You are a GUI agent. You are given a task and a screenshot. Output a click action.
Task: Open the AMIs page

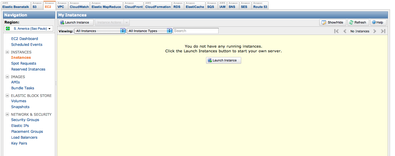15,82
